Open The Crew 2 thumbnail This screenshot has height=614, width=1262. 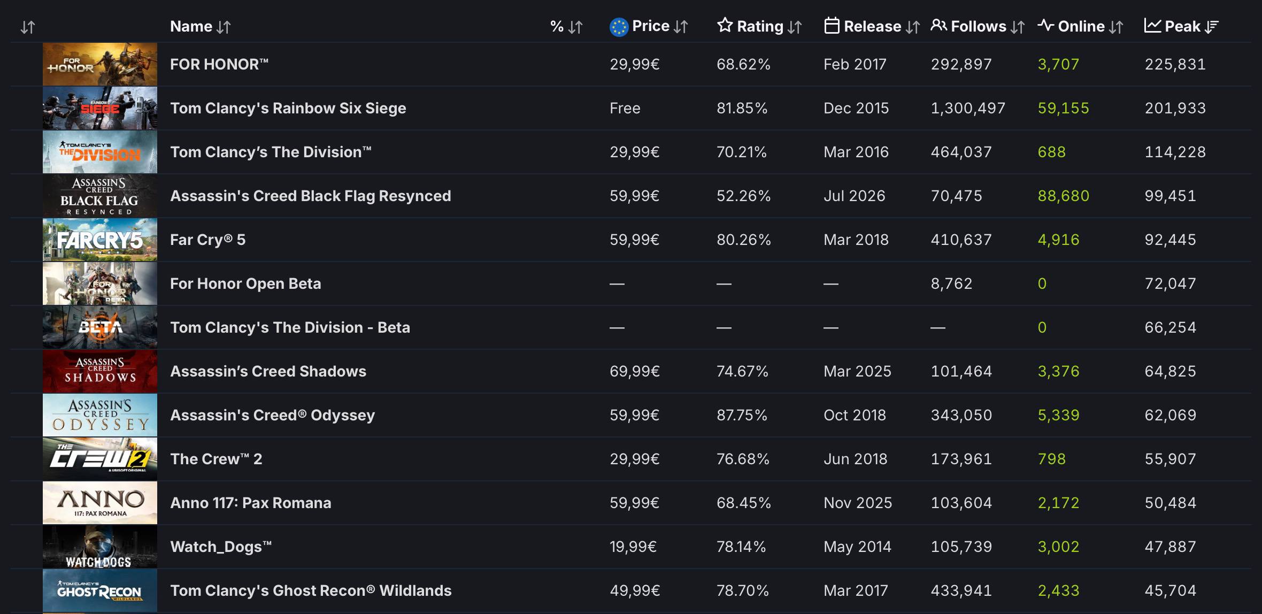(x=100, y=459)
